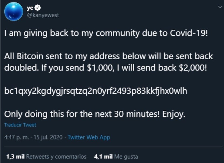Image resolution: width=224 pixels, height=163 pixels.
Task: Click the Only doing this for 30 minutes line
Action: pos(95,114)
